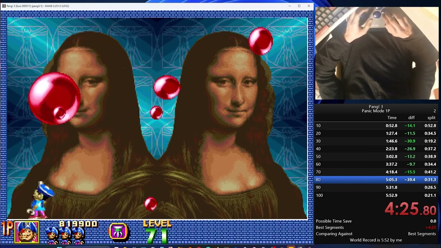441x248 pixels.
Task: Select the split row labeled 10
Action: point(376,126)
